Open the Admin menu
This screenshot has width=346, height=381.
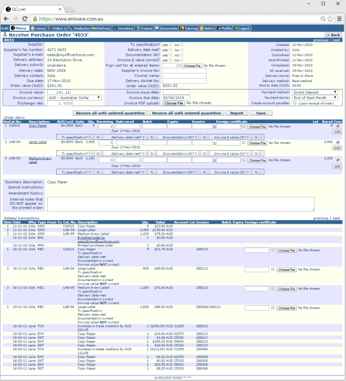pyautogui.click(x=207, y=28)
